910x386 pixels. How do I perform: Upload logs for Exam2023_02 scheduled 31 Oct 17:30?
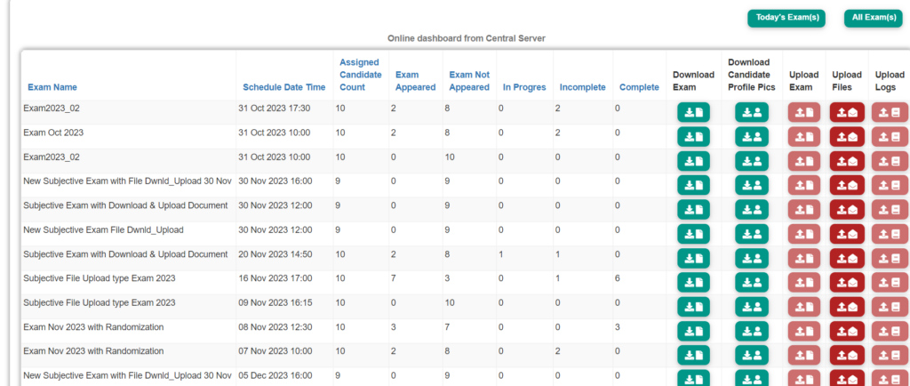pos(889,112)
